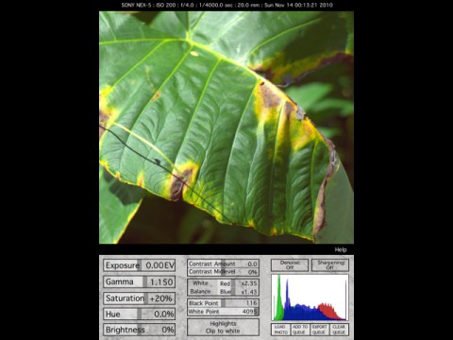Click the Load Photo button

281,330
